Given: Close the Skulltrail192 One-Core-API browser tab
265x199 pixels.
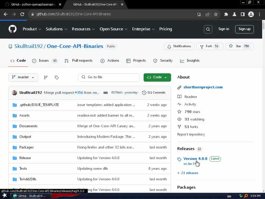Looking at the screenshot, I should [x=122, y=4].
